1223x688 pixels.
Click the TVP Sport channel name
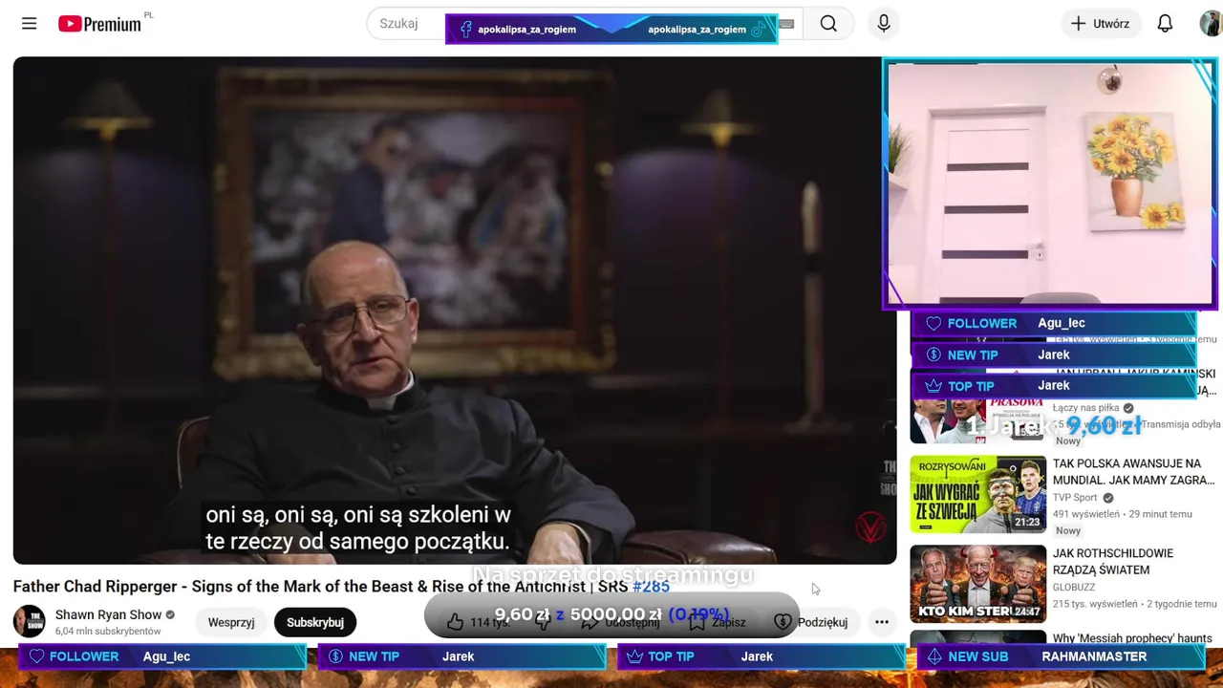tap(1075, 498)
